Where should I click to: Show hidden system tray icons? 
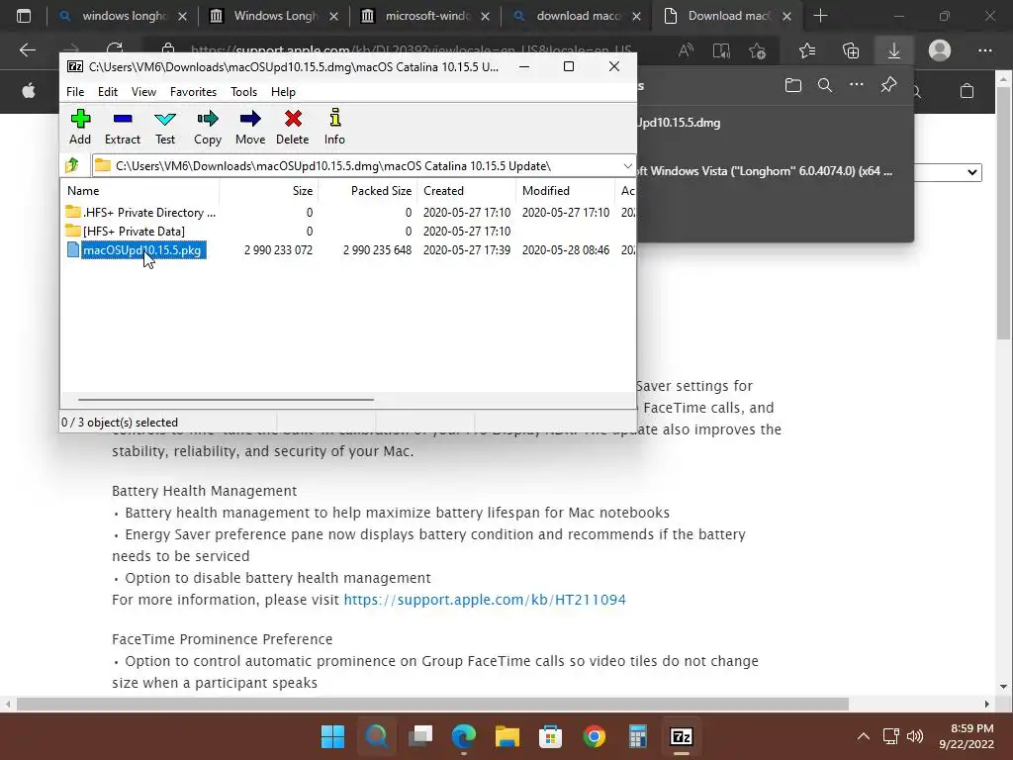click(x=863, y=736)
